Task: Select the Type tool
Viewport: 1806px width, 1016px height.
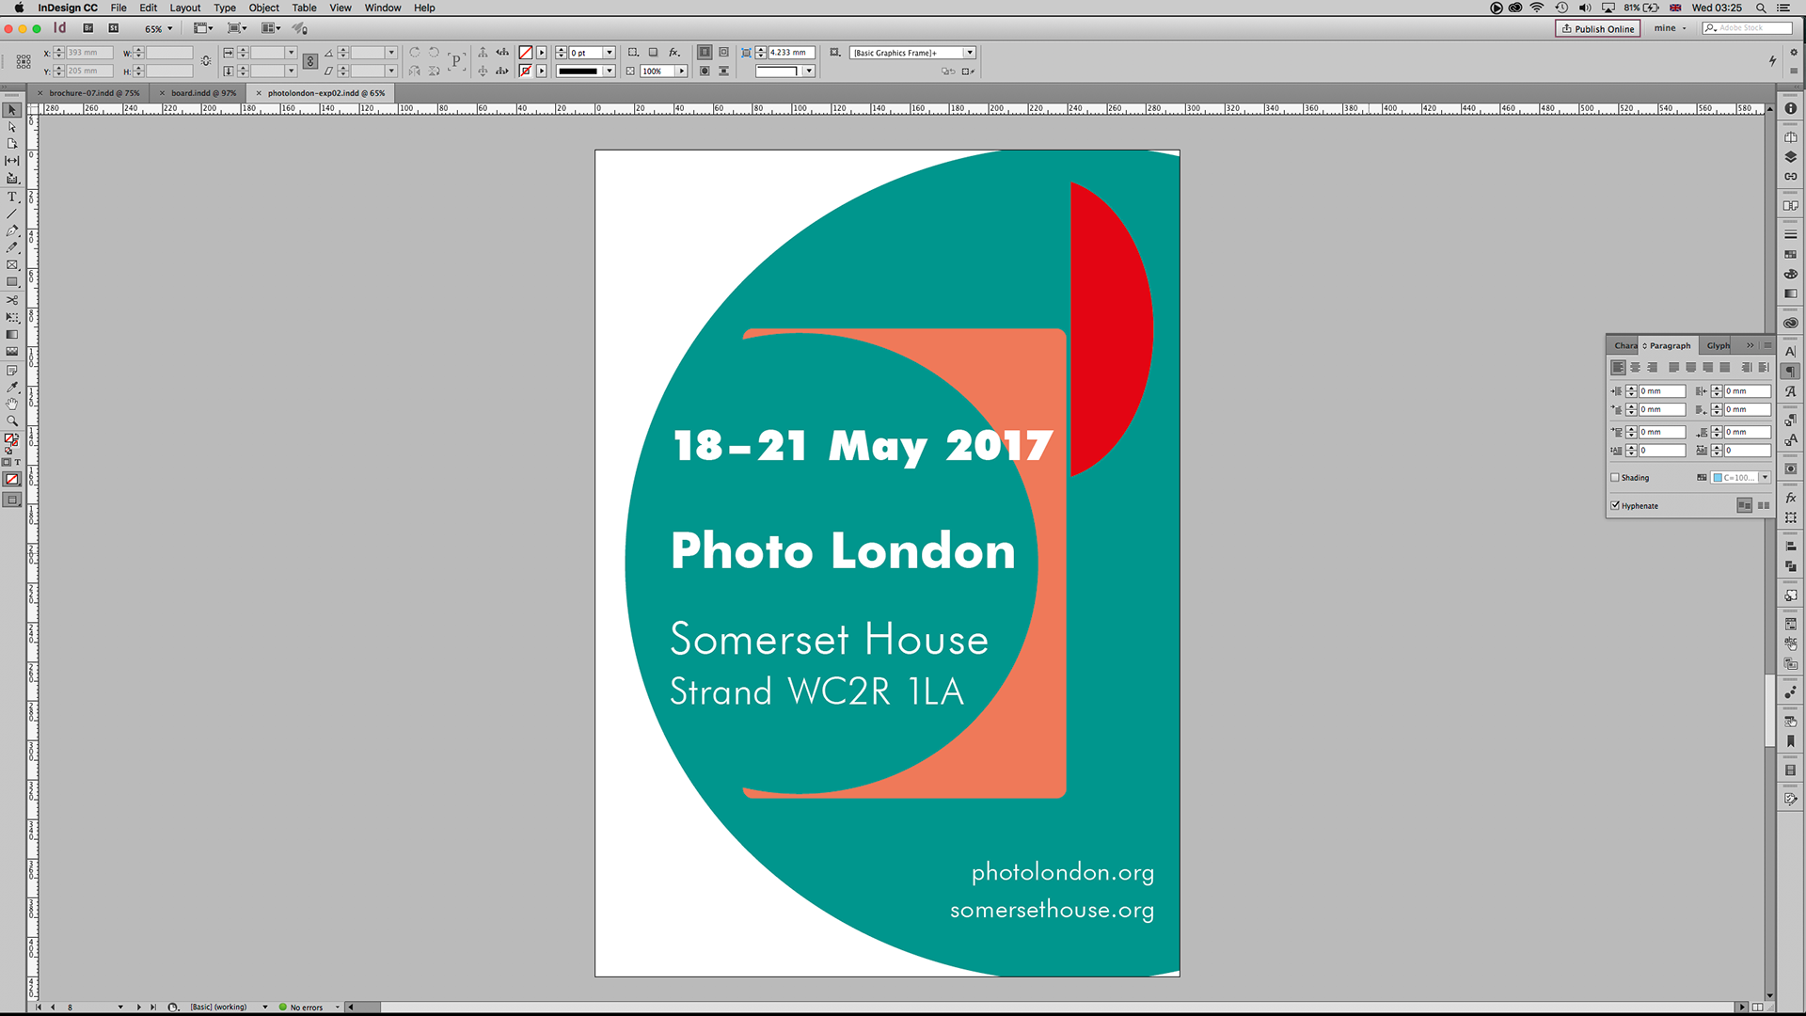Action: pos(12,197)
